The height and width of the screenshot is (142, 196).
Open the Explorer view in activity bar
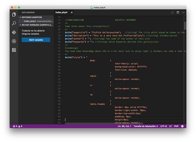(14, 14)
